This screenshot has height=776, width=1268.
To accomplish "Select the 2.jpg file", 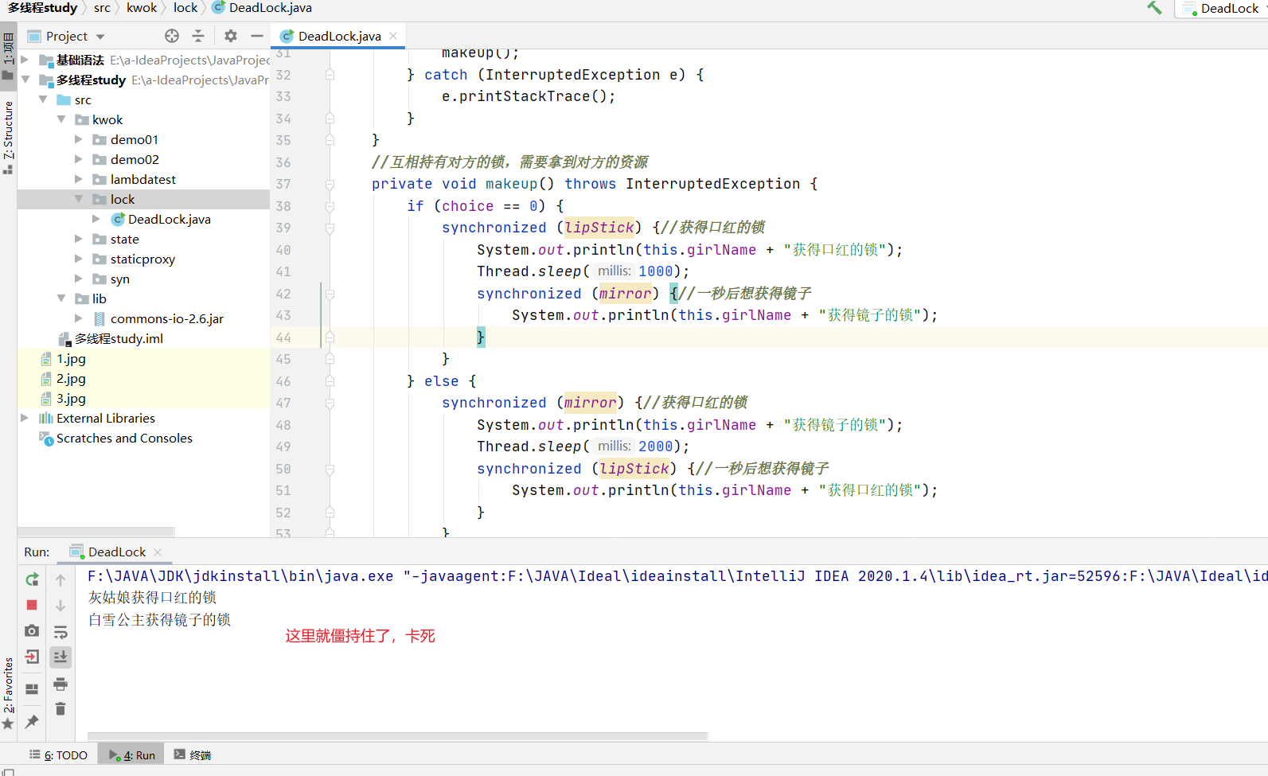I will point(71,378).
